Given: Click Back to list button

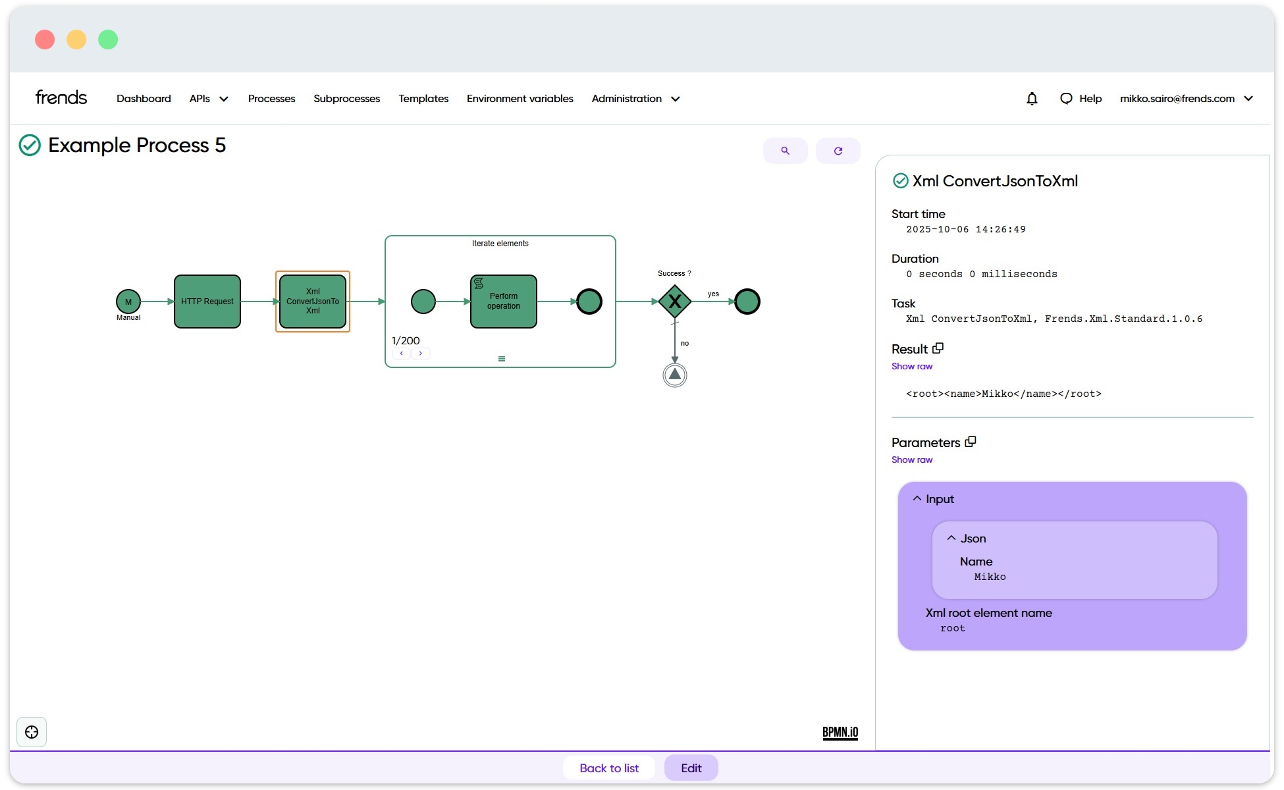Looking at the screenshot, I should pos(608,768).
